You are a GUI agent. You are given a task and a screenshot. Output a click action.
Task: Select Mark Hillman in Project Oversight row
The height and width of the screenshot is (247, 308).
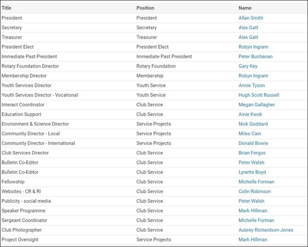point(253,240)
